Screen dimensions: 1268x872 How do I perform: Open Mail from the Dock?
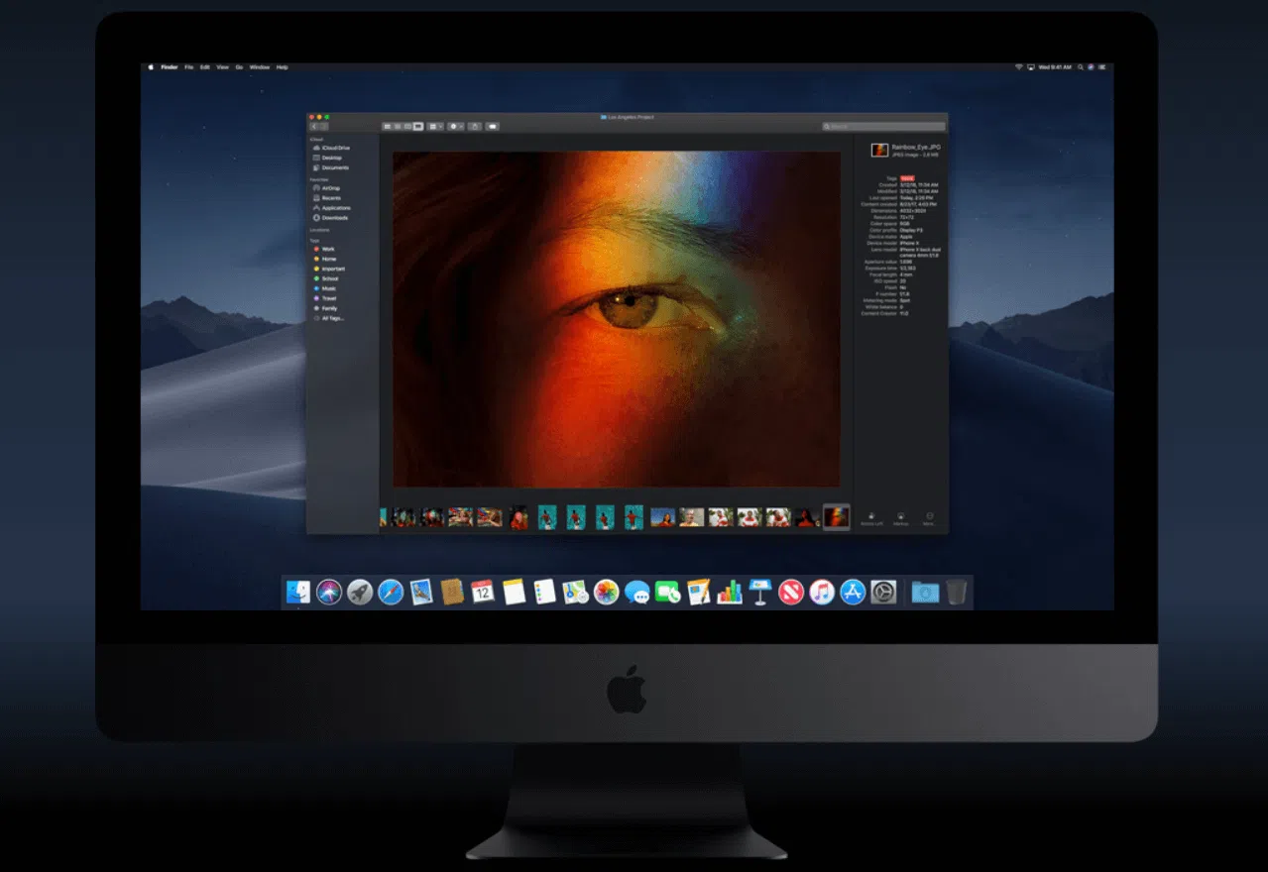[420, 592]
